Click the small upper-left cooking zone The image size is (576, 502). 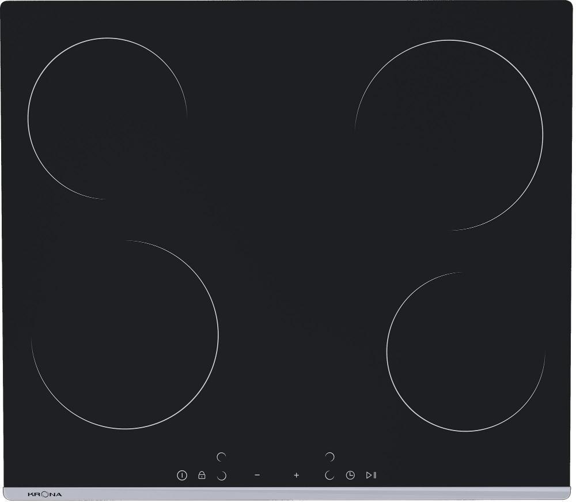point(107,118)
